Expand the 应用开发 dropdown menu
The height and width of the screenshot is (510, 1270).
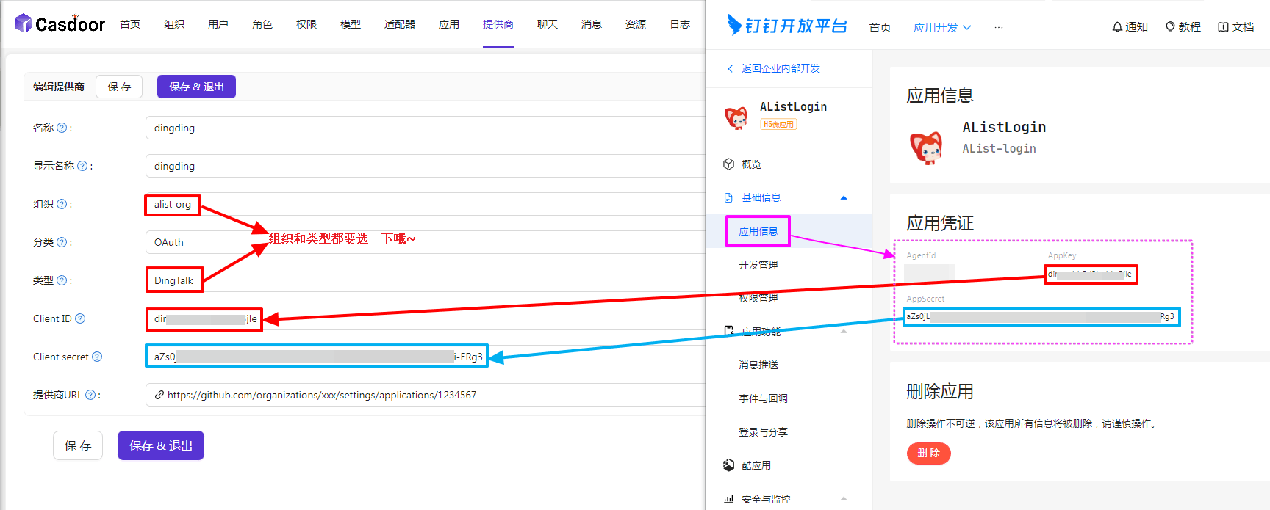point(941,28)
